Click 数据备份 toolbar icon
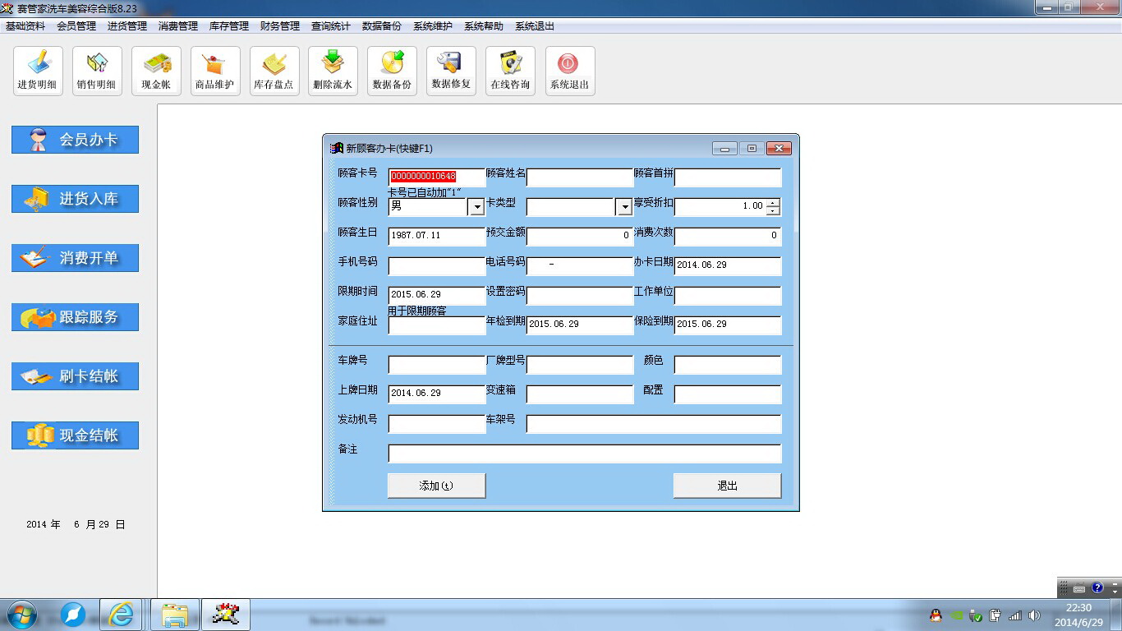Image resolution: width=1122 pixels, height=631 pixels. tap(392, 71)
